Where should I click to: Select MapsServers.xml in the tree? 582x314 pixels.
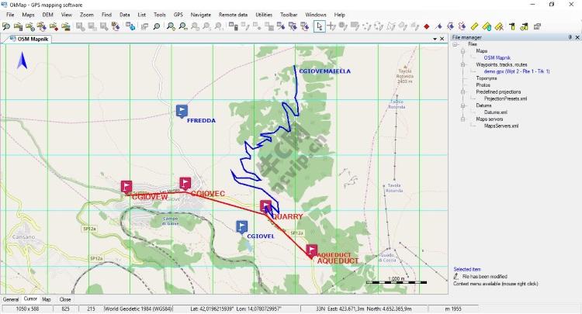tap(501, 126)
